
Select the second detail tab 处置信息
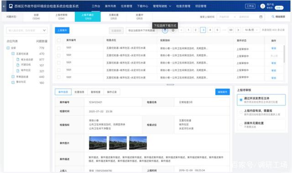coord(79,92)
